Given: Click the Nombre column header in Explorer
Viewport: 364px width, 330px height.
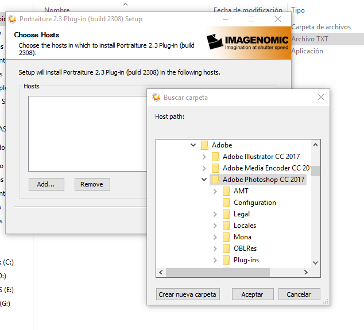Looking at the screenshot, I should [x=57, y=10].
